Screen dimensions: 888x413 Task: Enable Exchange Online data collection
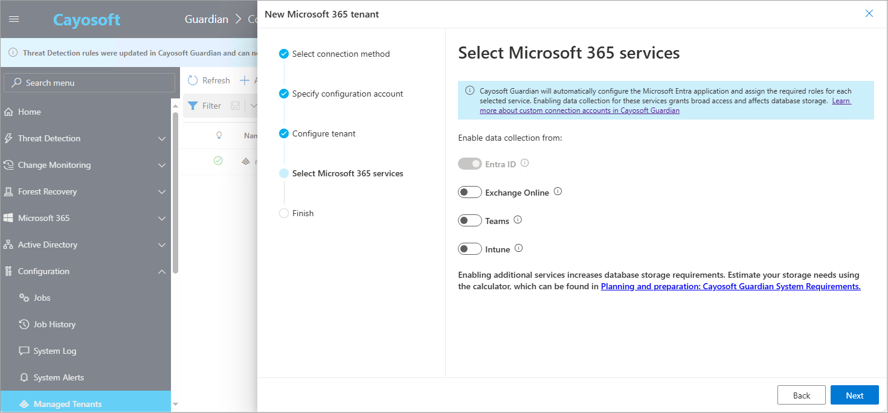coord(470,192)
